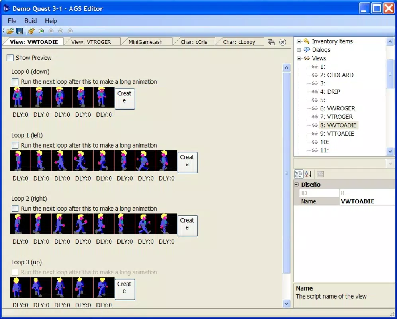This screenshot has height=319, width=397.
Task: Click the Build package toolbar icon
Action: click(x=31, y=31)
